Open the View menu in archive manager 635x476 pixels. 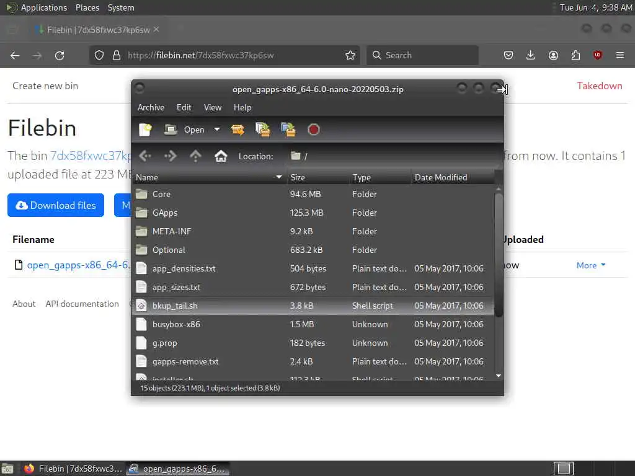coord(213,107)
